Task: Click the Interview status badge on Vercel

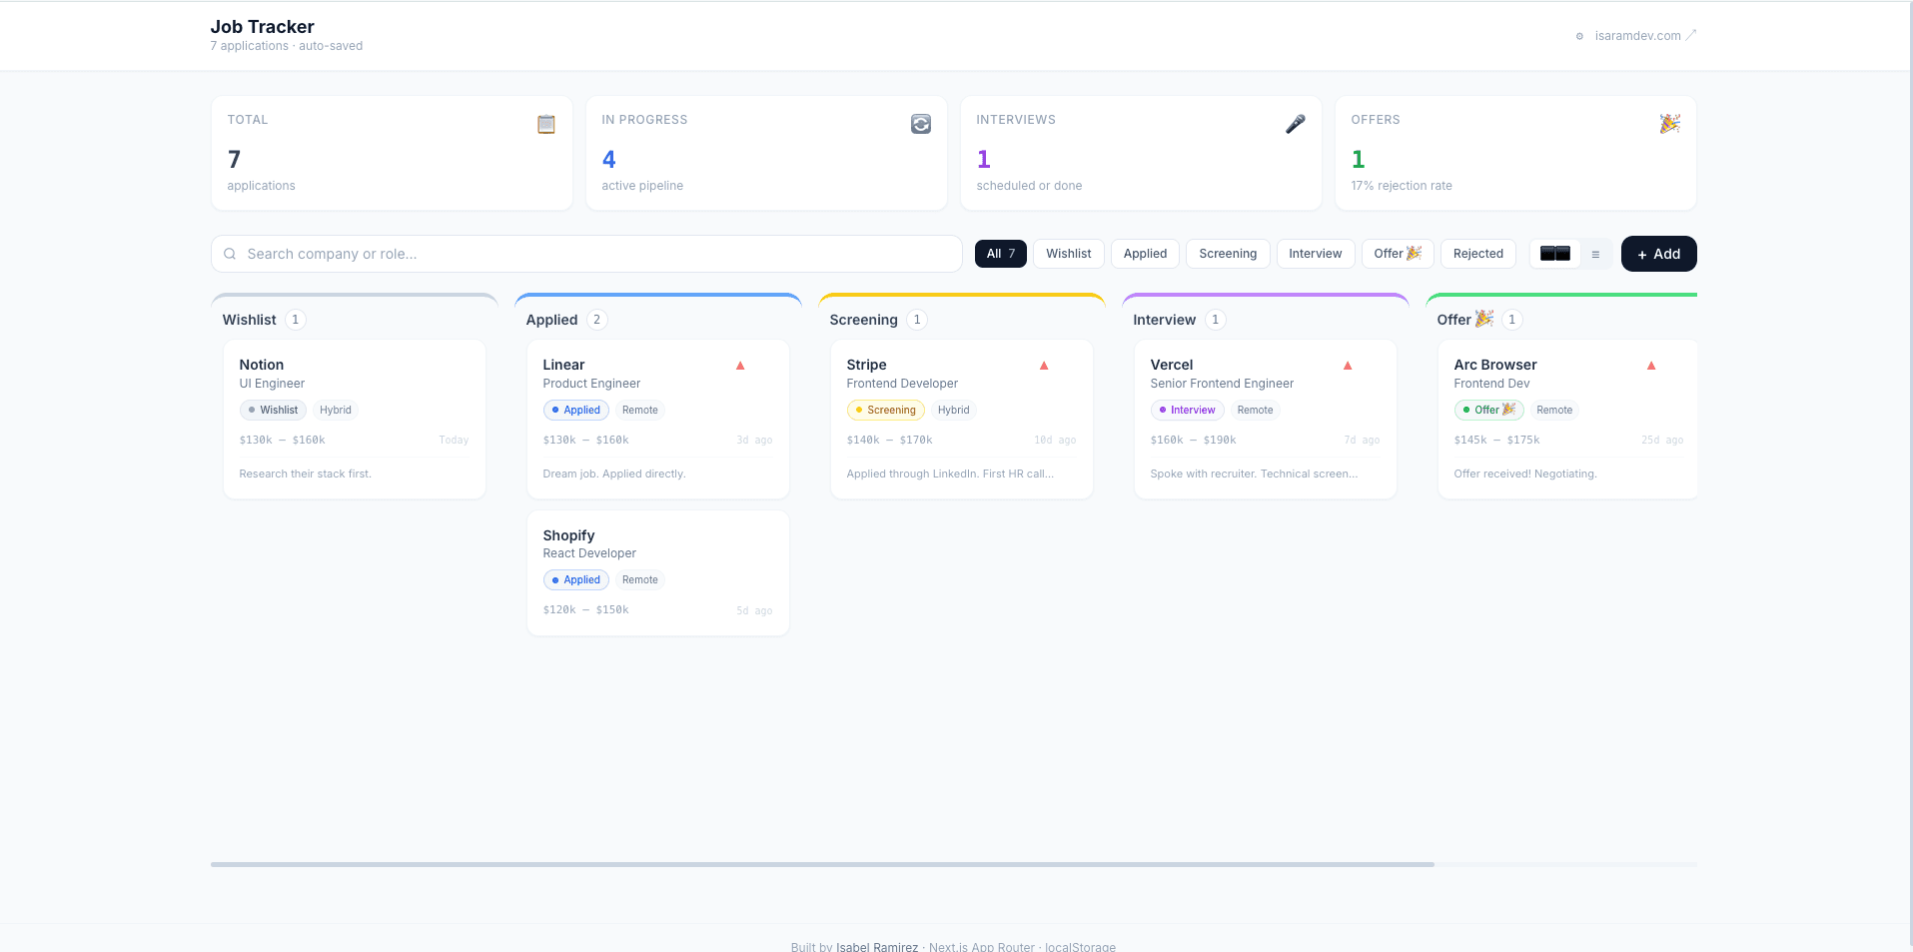Action: click(1187, 410)
